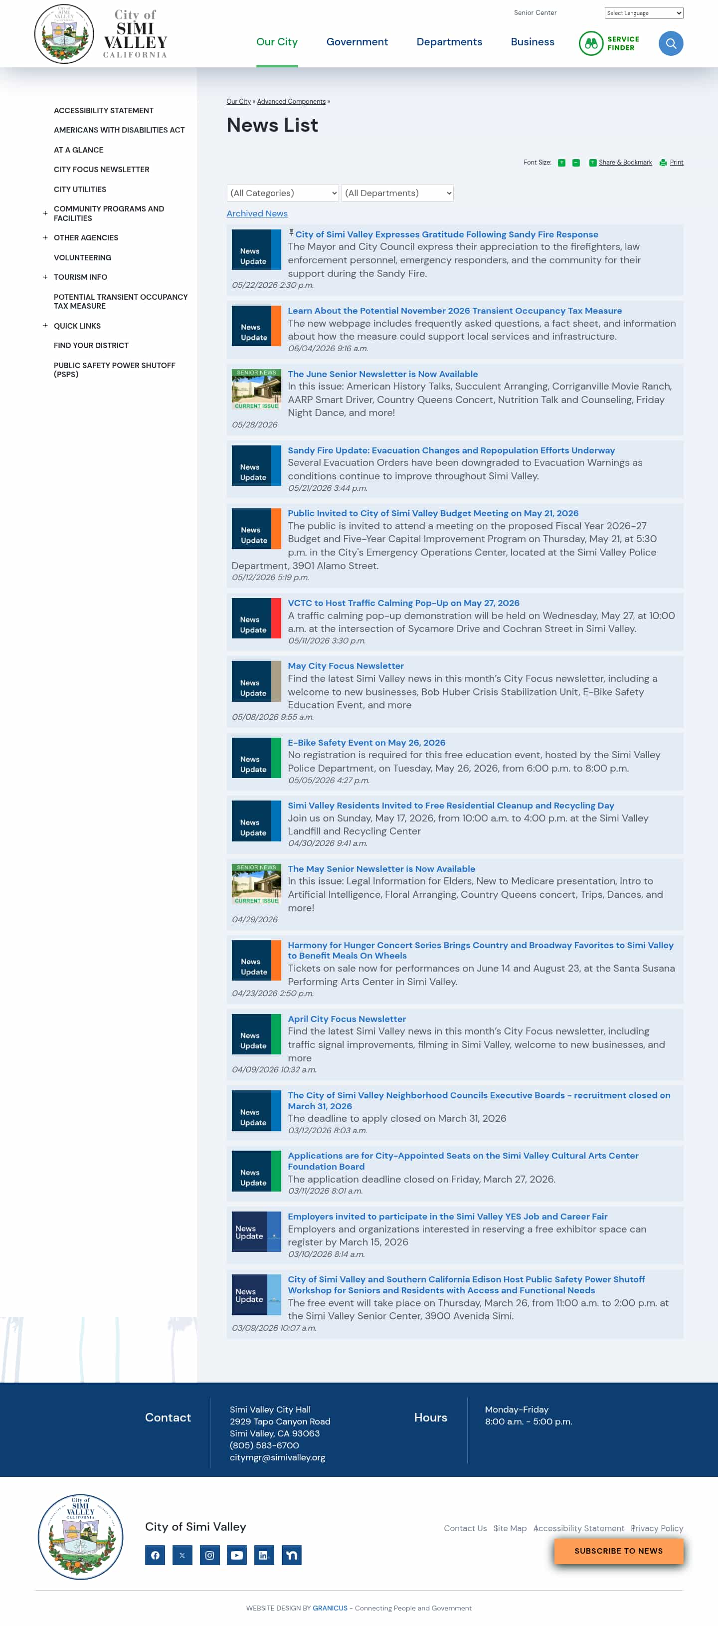Click the Share & Bookmark plus icon
The width and height of the screenshot is (718, 1626).
pyautogui.click(x=592, y=163)
